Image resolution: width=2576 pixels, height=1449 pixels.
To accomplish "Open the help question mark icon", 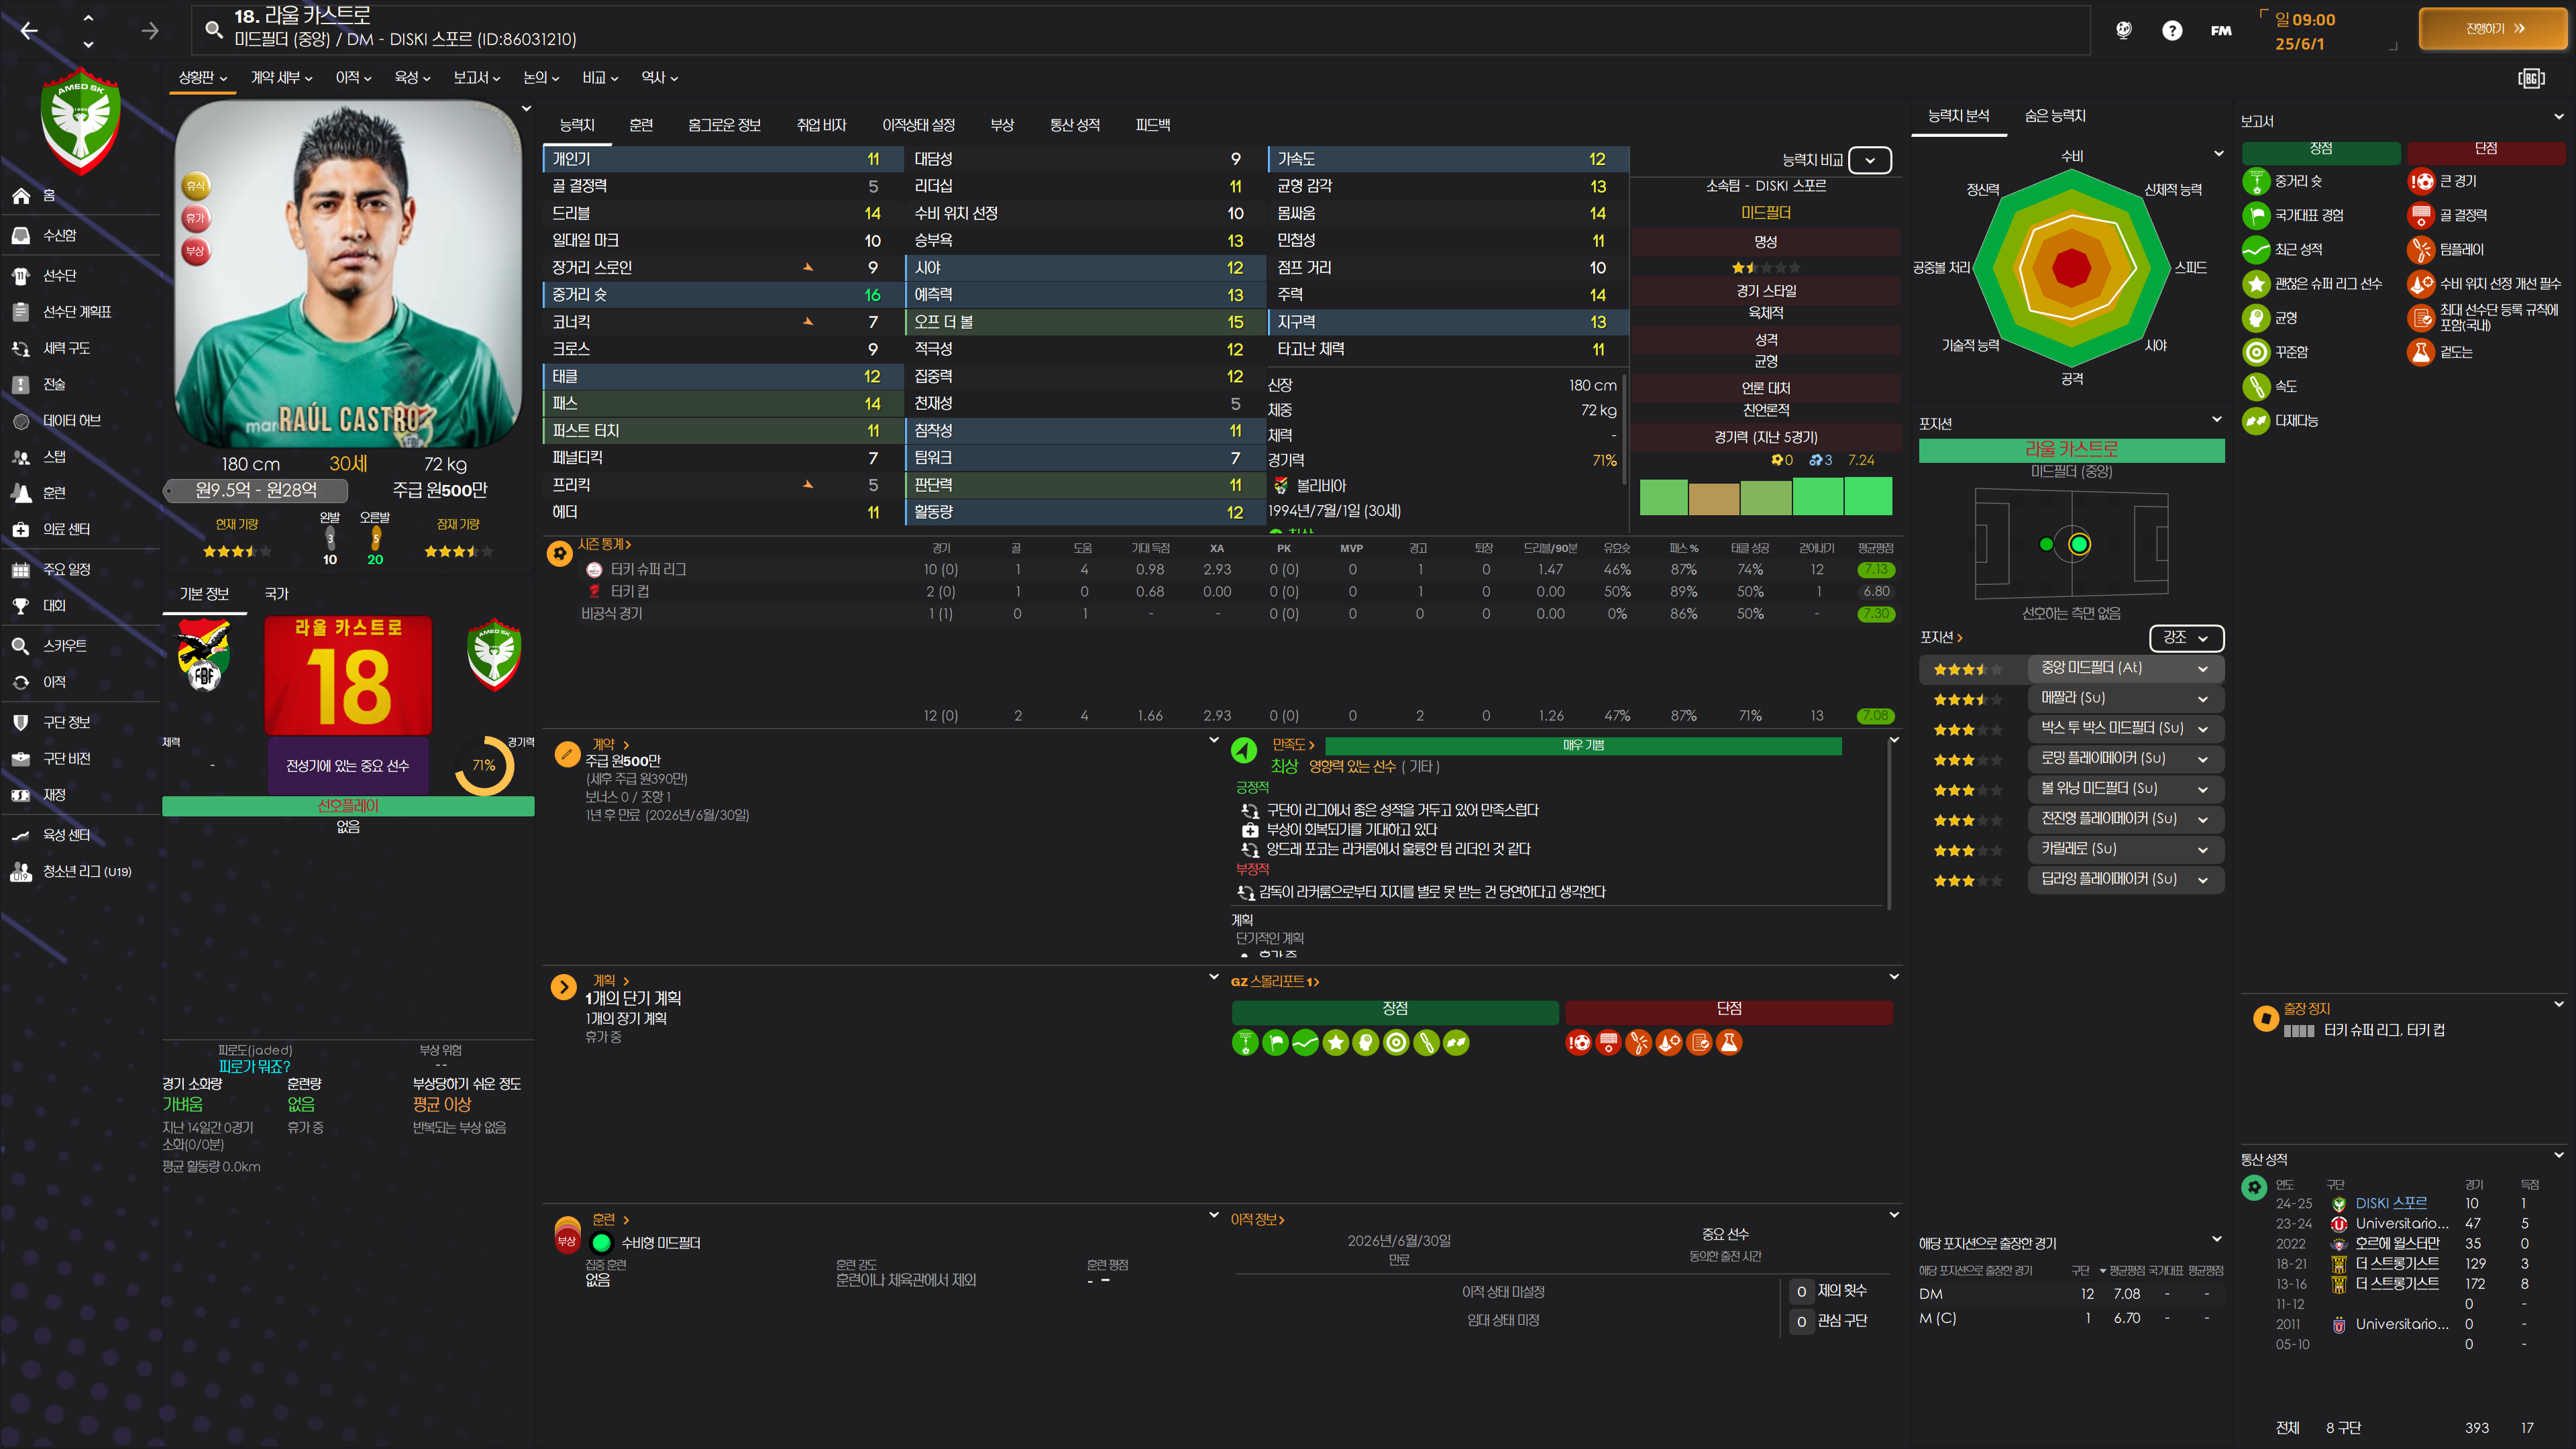I will click(2172, 31).
